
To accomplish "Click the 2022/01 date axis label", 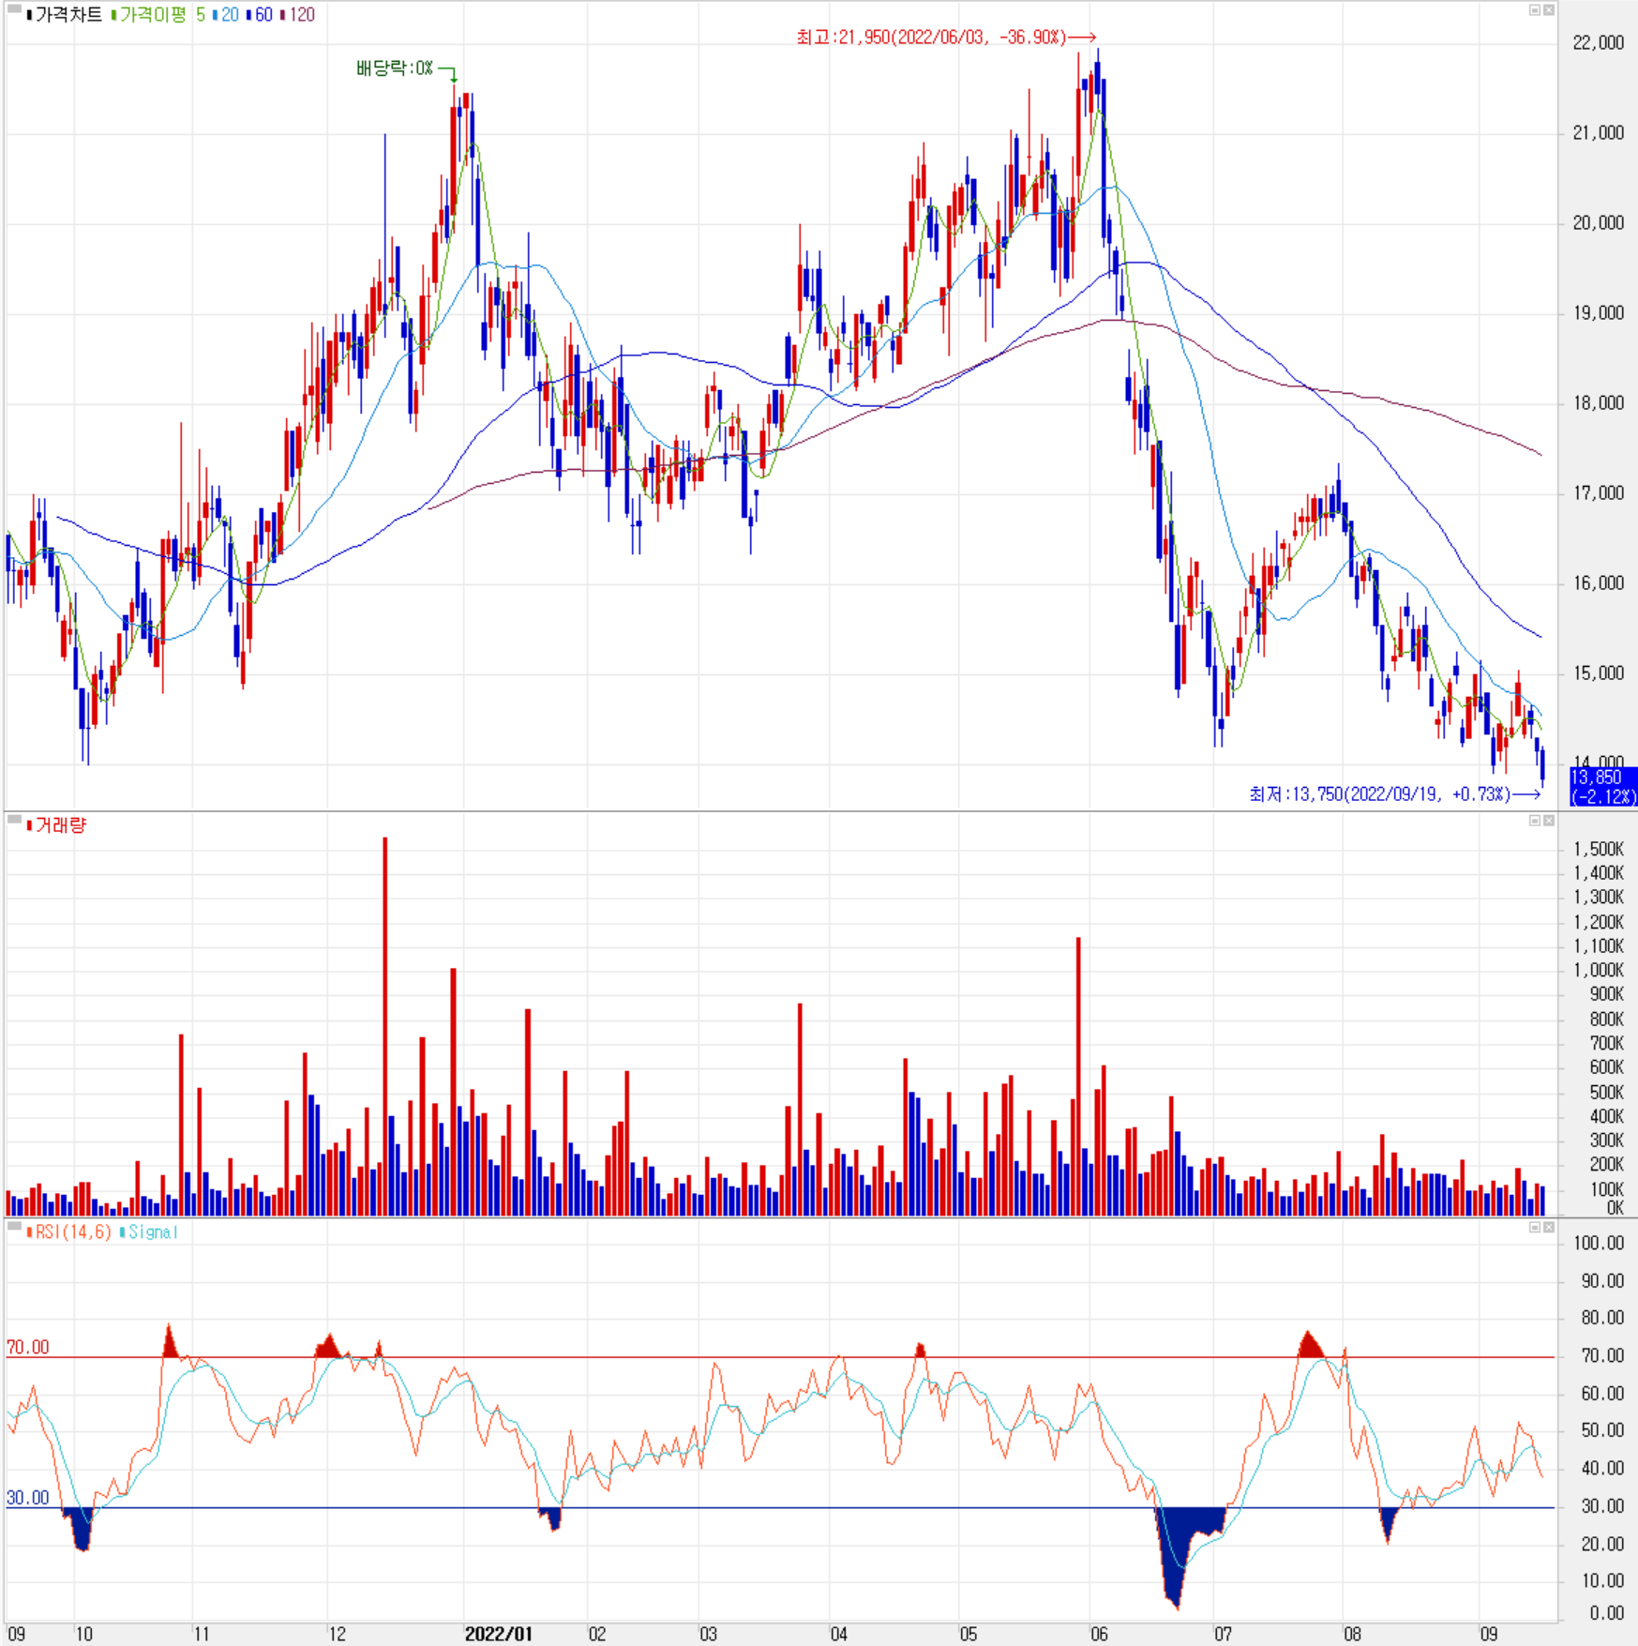I will [x=498, y=1634].
